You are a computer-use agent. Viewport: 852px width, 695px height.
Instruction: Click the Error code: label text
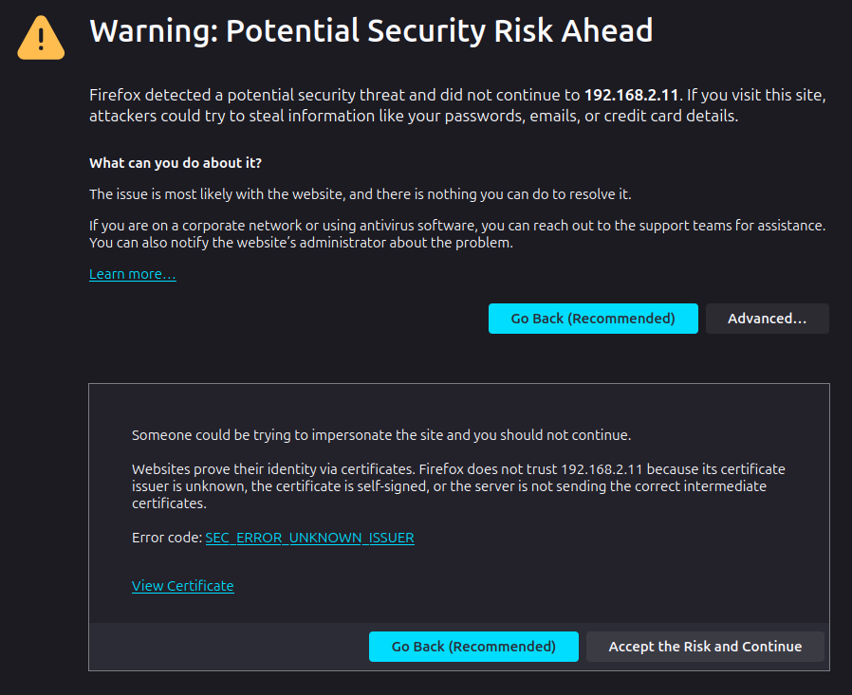point(167,538)
